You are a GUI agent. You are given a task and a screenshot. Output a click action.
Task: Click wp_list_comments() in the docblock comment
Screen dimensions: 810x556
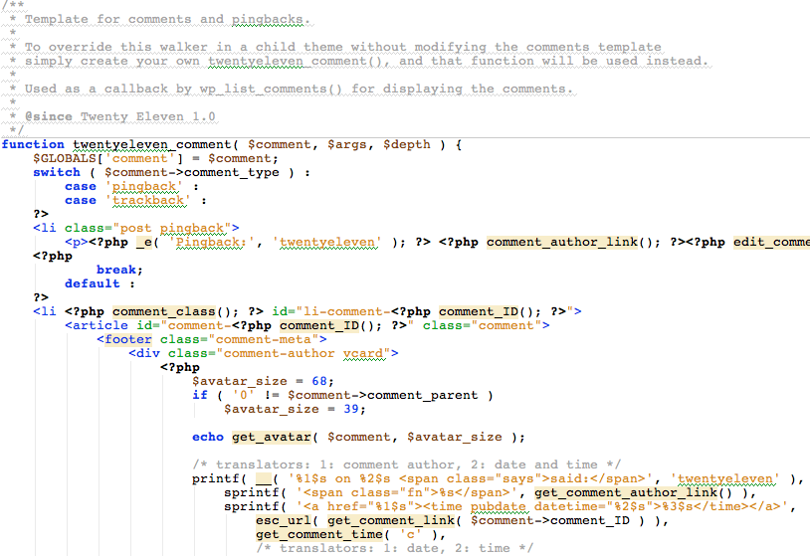(x=271, y=89)
